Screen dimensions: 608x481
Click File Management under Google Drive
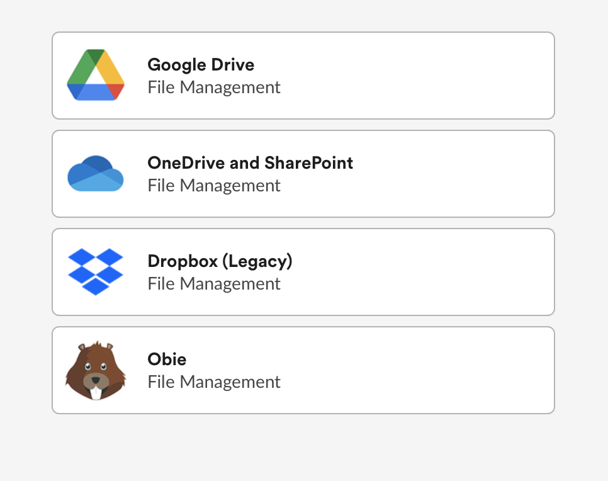coord(214,88)
